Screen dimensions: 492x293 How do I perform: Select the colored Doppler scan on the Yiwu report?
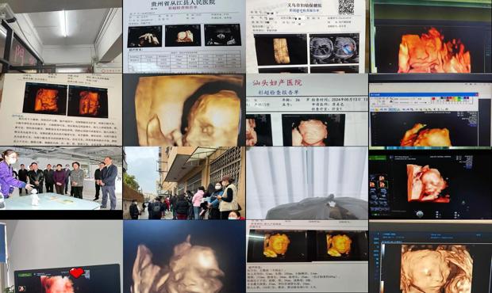click(334, 49)
